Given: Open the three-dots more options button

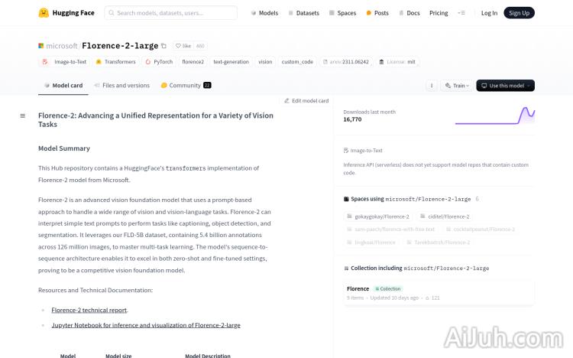Looking at the screenshot, I should pyautogui.click(x=432, y=86).
